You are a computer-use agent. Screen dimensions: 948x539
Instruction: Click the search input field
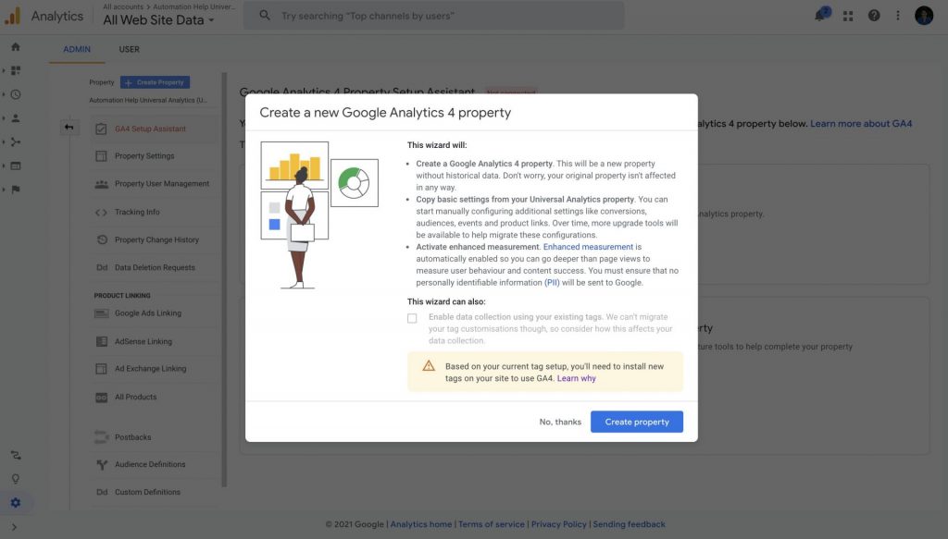(433, 16)
